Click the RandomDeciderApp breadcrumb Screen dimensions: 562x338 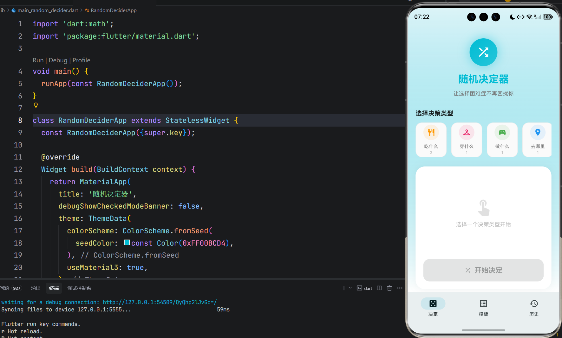(114, 10)
